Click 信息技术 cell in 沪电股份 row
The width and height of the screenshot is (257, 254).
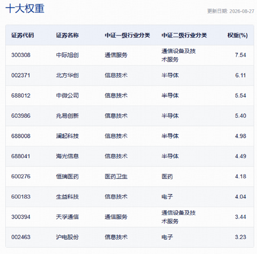coord(116,237)
